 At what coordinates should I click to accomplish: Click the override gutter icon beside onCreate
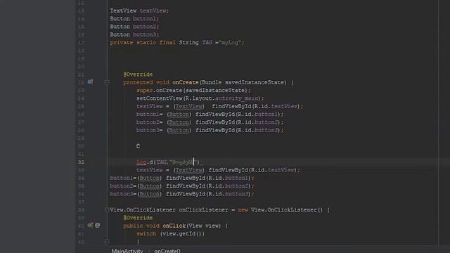point(90,82)
